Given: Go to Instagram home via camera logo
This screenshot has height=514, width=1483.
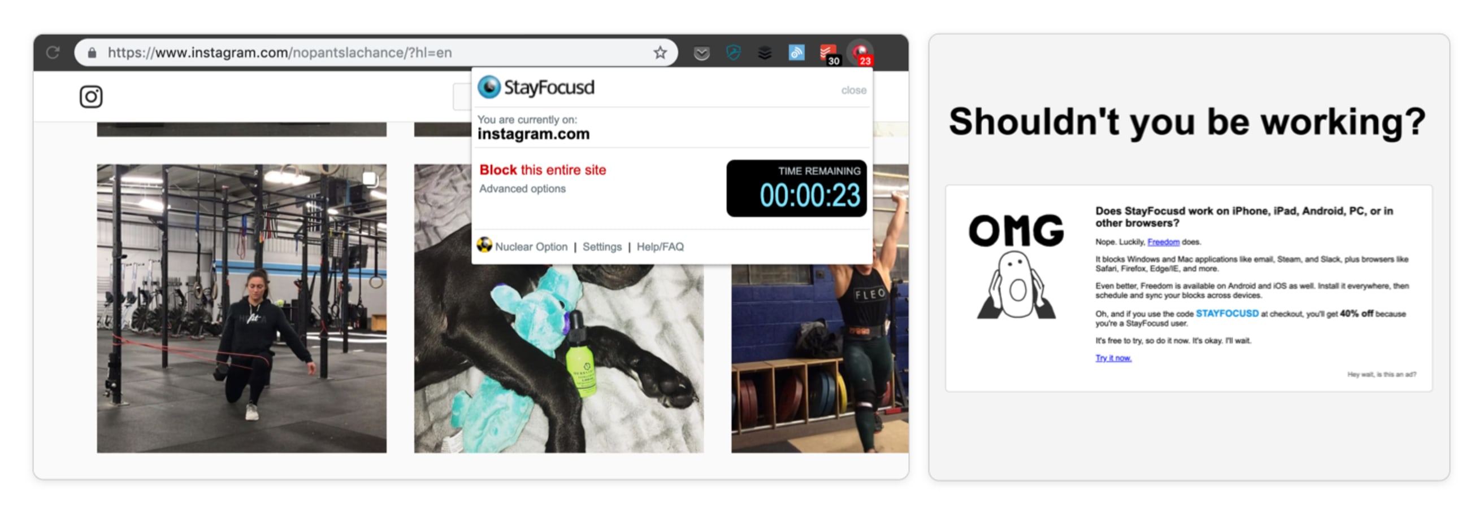Looking at the screenshot, I should [x=91, y=96].
